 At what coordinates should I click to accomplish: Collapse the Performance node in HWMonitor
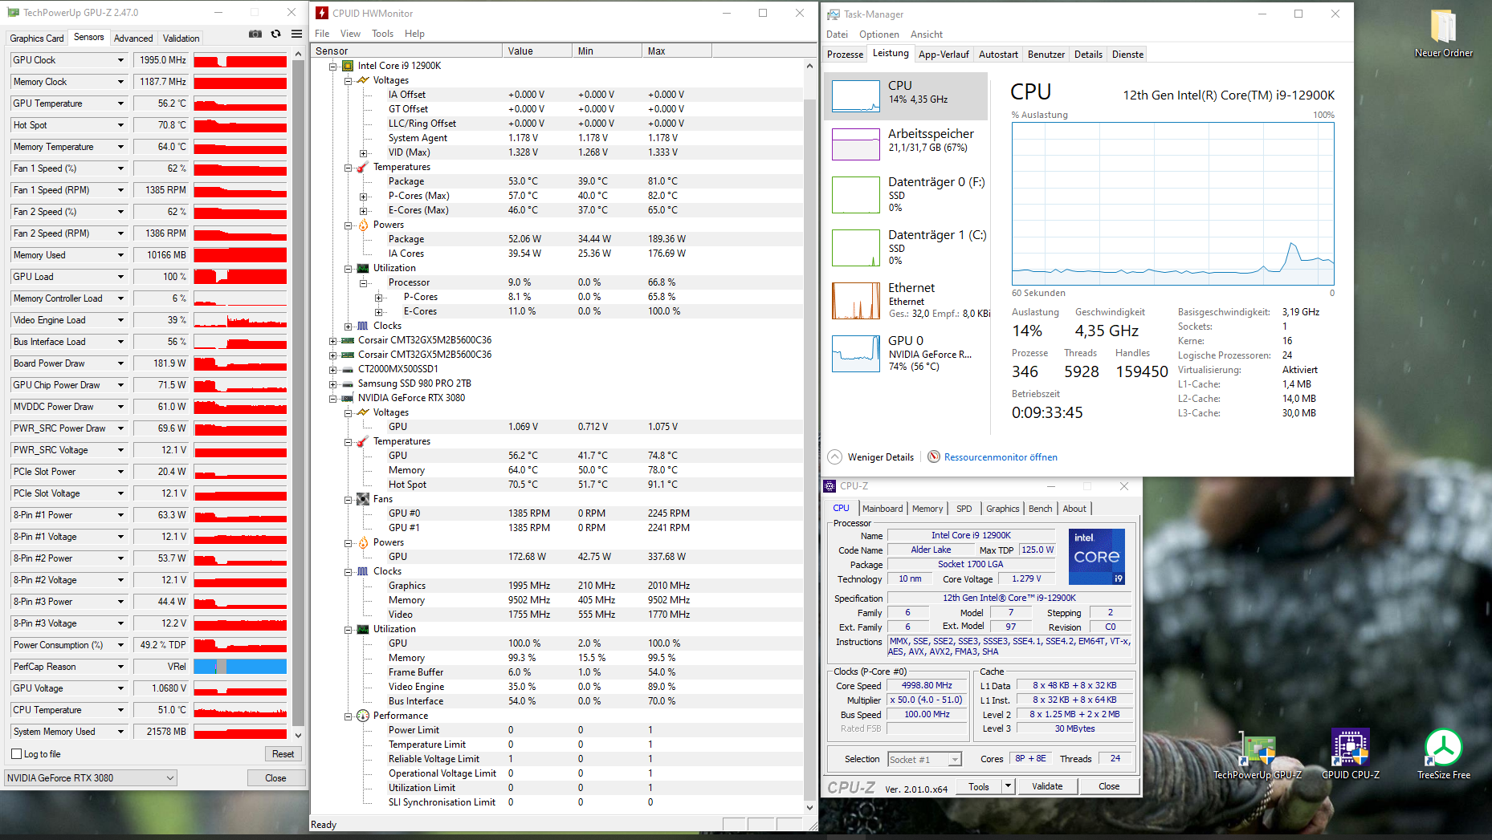(x=348, y=716)
